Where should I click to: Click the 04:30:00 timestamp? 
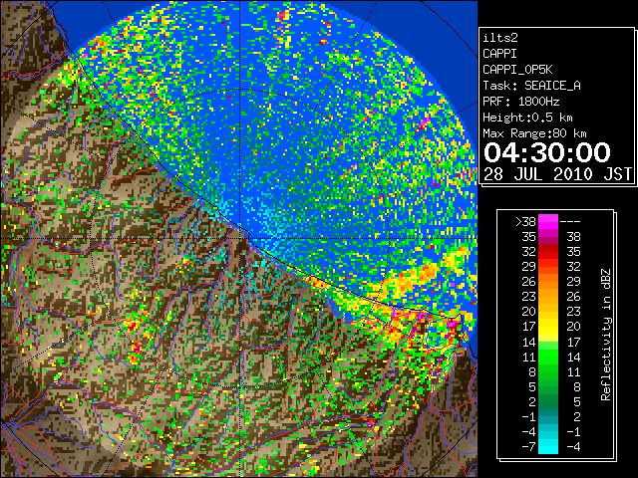coord(547,152)
